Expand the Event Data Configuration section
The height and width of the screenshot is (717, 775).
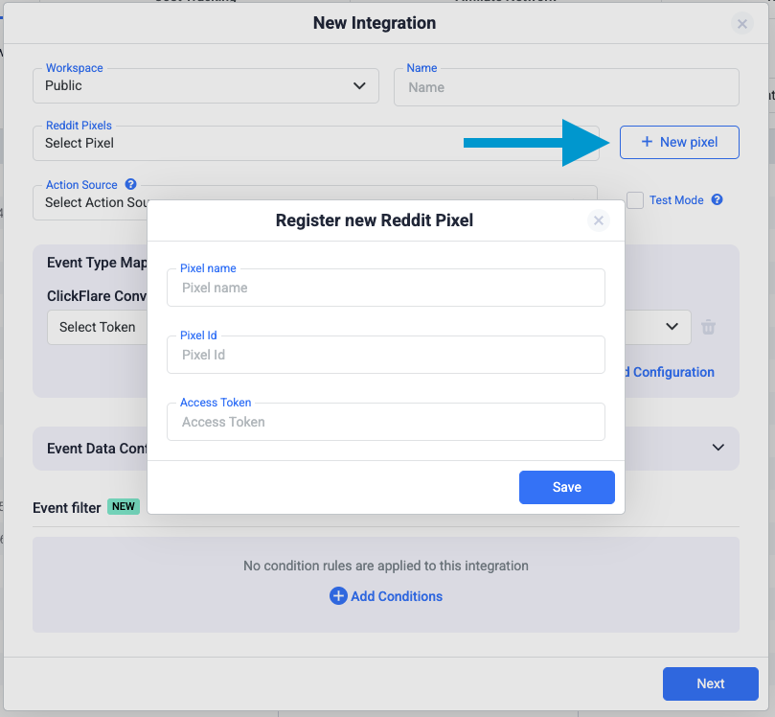(x=718, y=448)
